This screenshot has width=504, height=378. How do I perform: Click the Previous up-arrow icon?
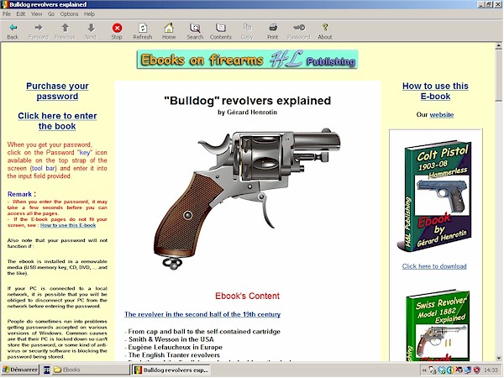pos(65,31)
